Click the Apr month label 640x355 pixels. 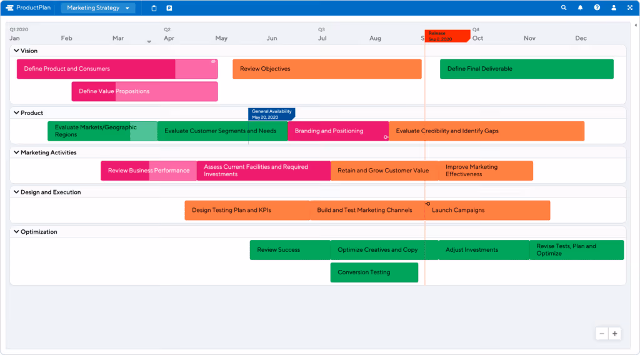tap(169, 38)
